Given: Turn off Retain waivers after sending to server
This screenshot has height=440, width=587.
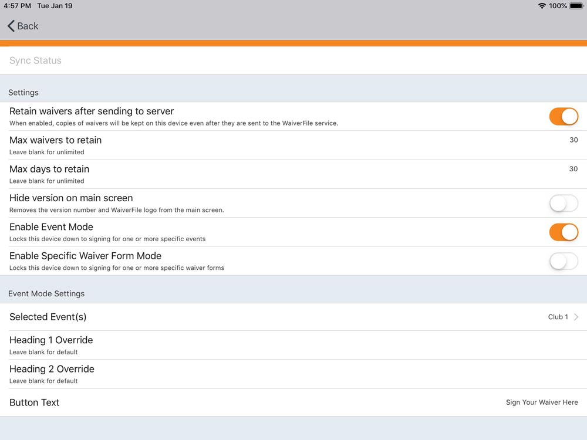Looking at the screenshot, I should tap(563, 116).
